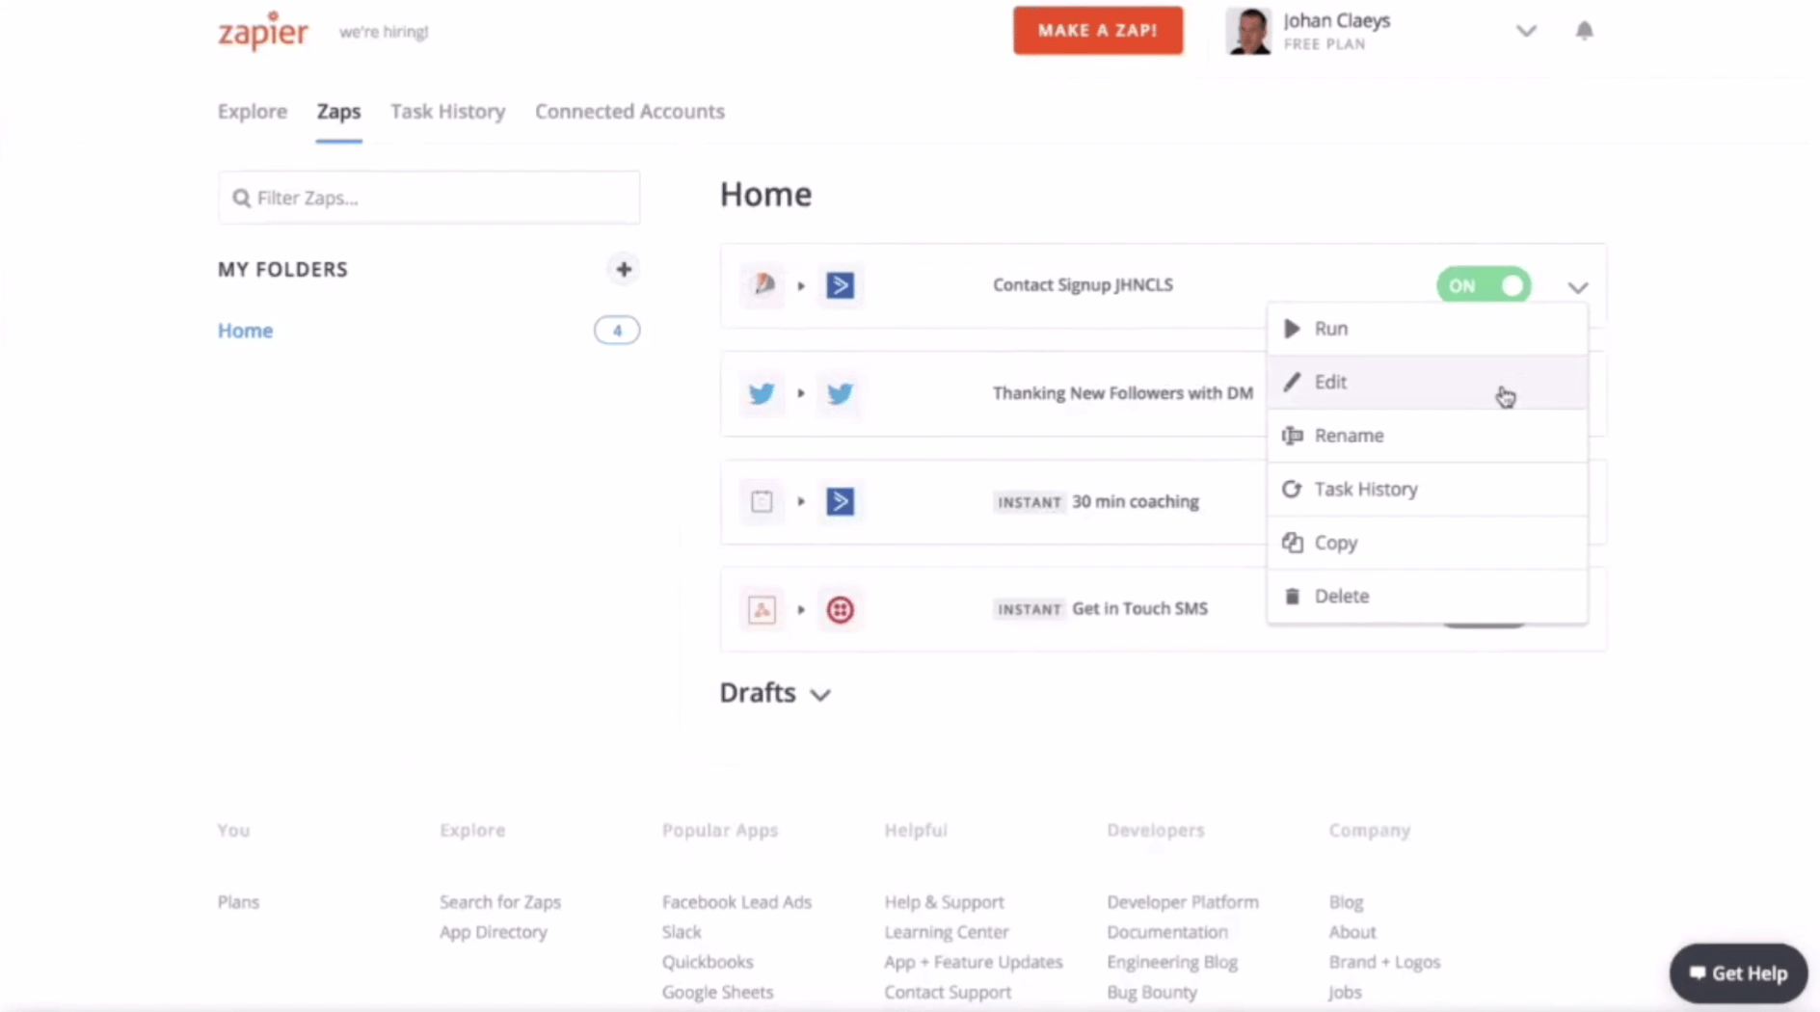The width and height of the screenshot is (1820, 1012).
Task: Open the 30 min coaching zap
Action: coord(1136,501)
